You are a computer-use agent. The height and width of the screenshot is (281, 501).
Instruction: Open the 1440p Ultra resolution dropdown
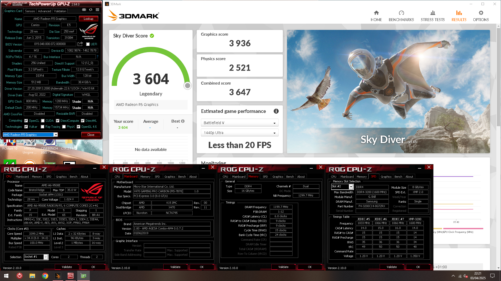click(x=240, y=133)
